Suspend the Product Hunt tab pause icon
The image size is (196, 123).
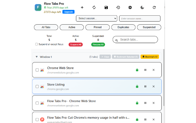[145, 119]
